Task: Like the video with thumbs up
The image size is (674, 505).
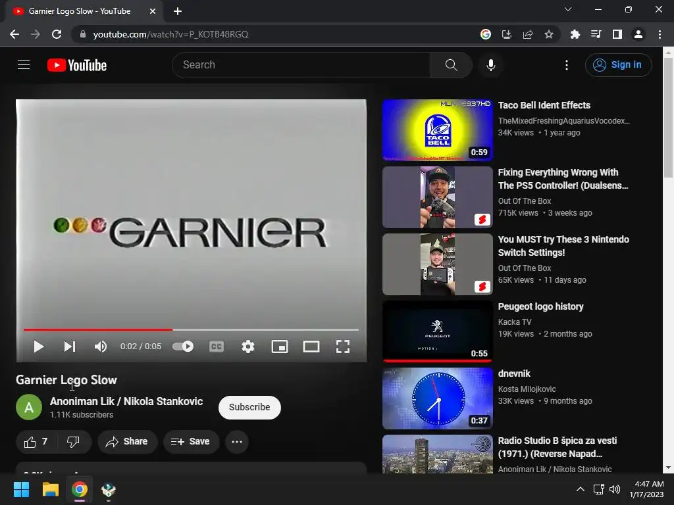Action: (36, 441)
